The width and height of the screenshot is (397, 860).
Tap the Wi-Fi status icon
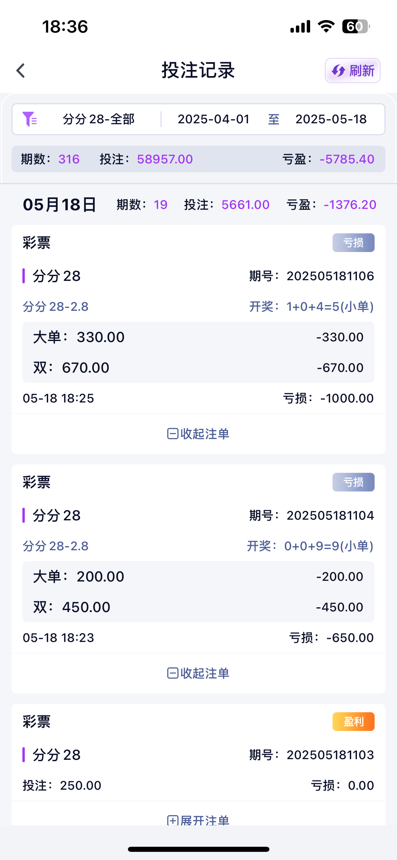[326, 26]
